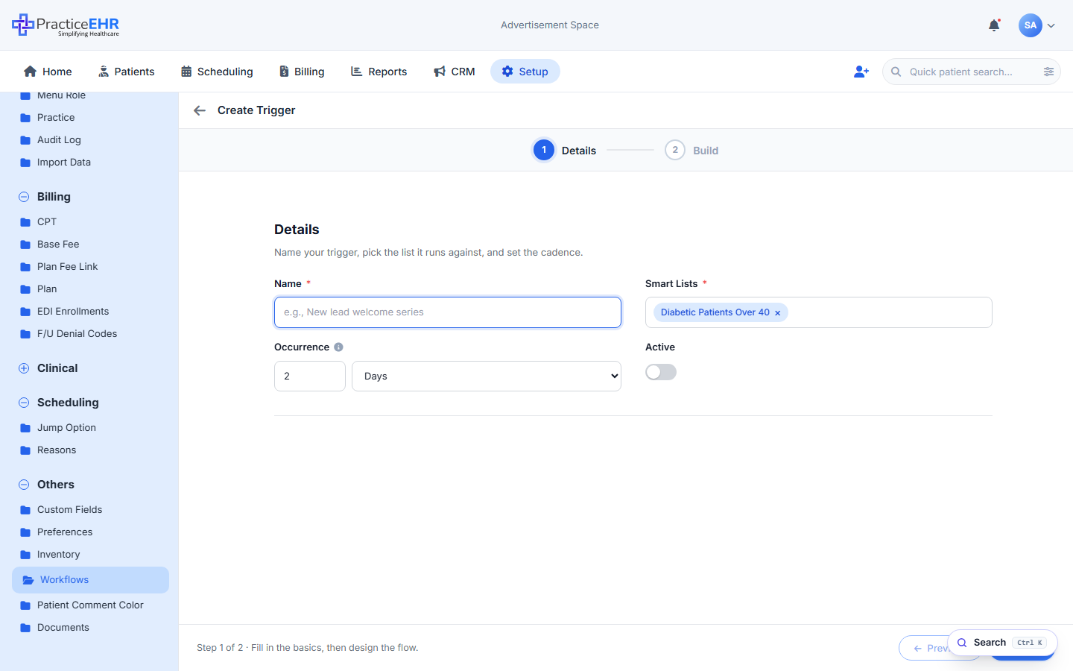
Task: Click the folder icon next to F/U Denial Codes
Action: (x=25, y=334)
